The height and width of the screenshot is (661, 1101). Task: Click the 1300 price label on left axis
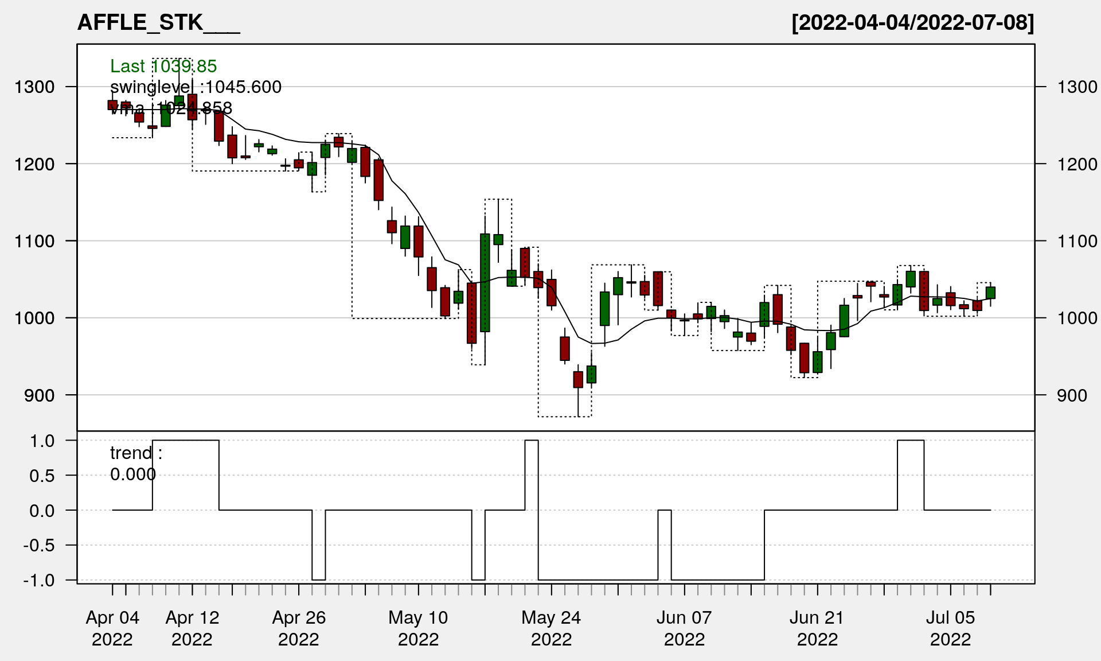pyautogui.click(x=34, y=87)
